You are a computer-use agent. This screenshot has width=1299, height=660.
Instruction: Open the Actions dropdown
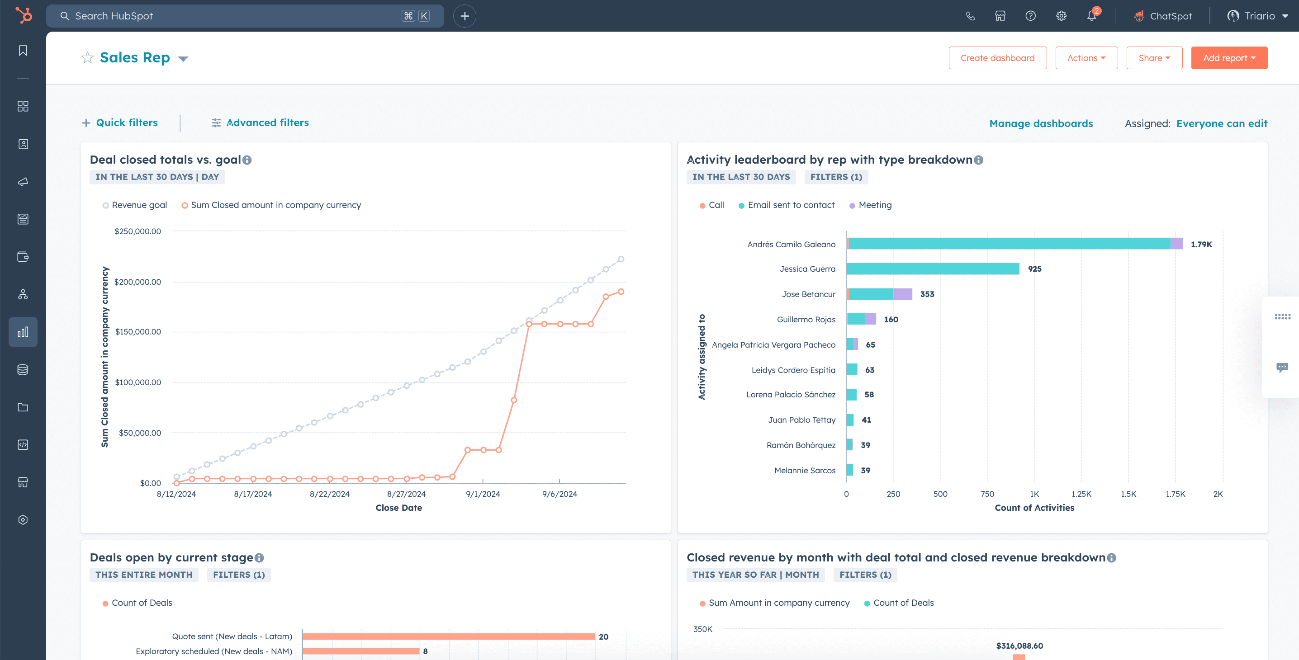point(1086,58)
